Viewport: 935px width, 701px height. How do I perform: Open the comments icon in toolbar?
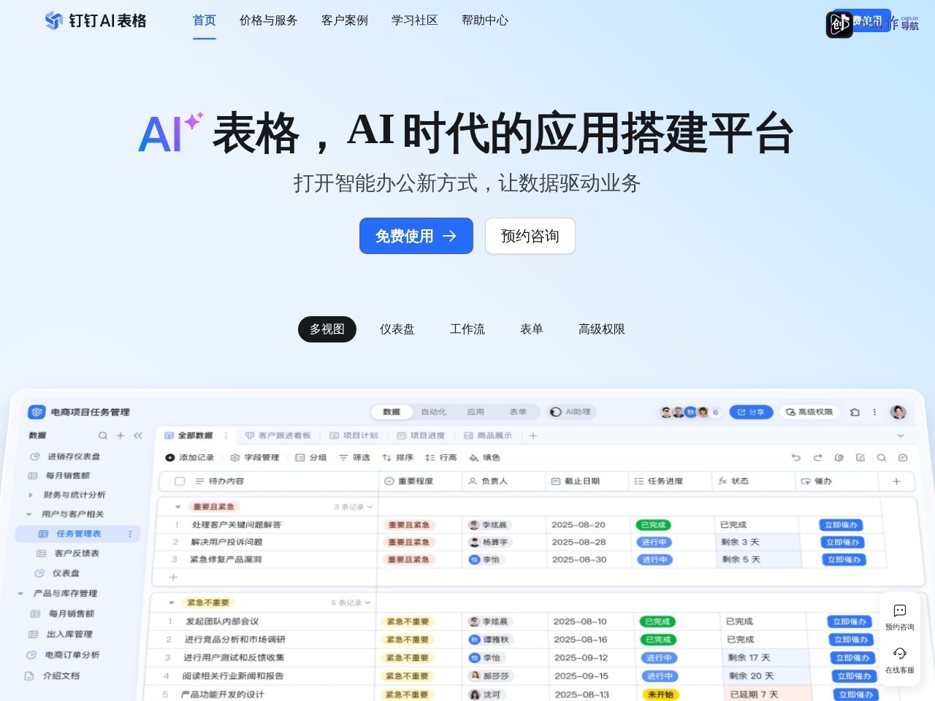click(903, 458)
